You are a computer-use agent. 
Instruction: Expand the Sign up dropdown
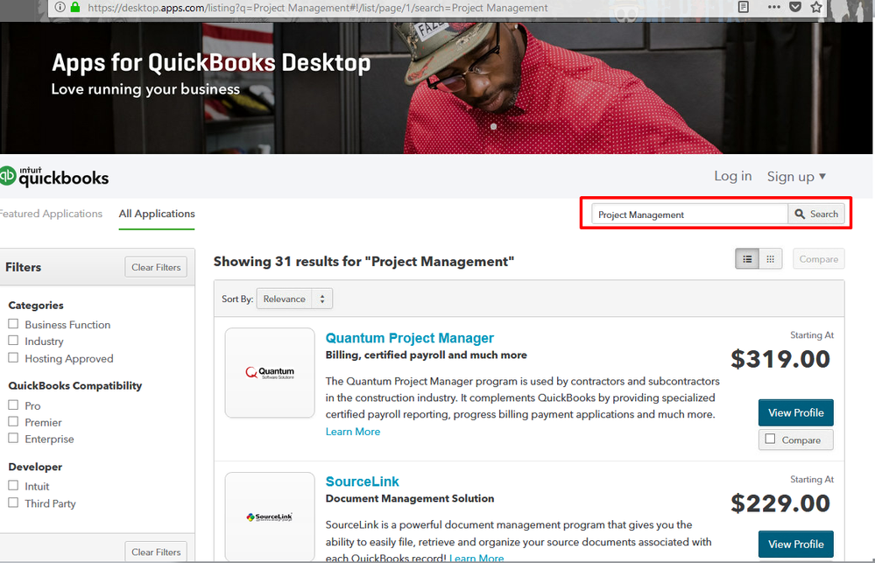coord(796,176)
